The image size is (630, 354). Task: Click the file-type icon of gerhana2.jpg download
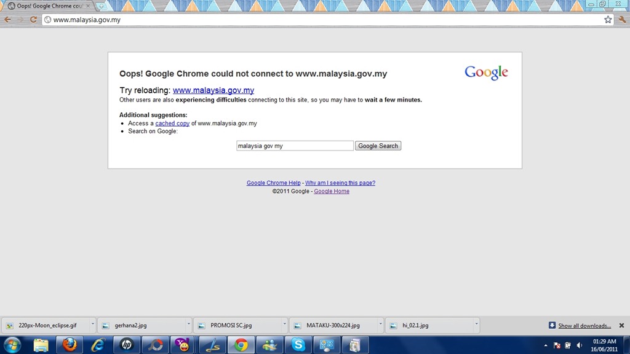pos(105,326)
